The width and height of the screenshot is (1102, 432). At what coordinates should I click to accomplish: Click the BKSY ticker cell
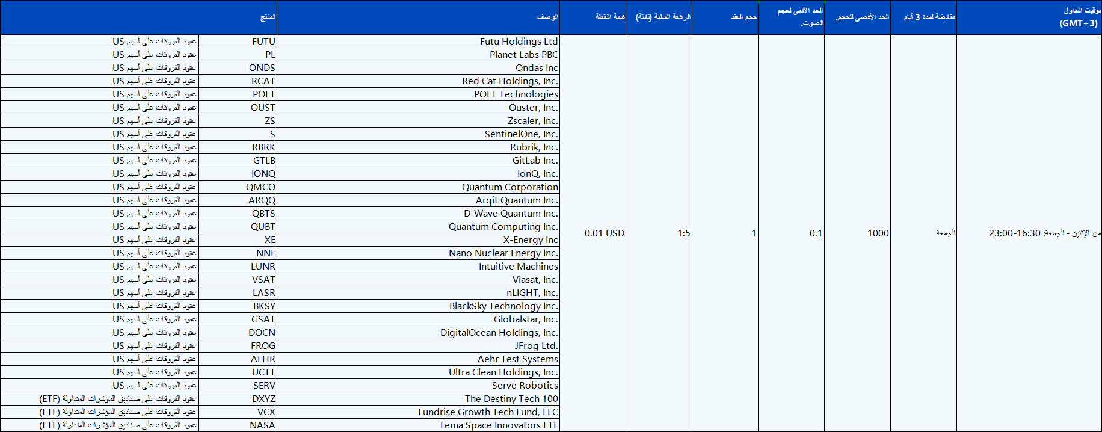coord(238,306)
